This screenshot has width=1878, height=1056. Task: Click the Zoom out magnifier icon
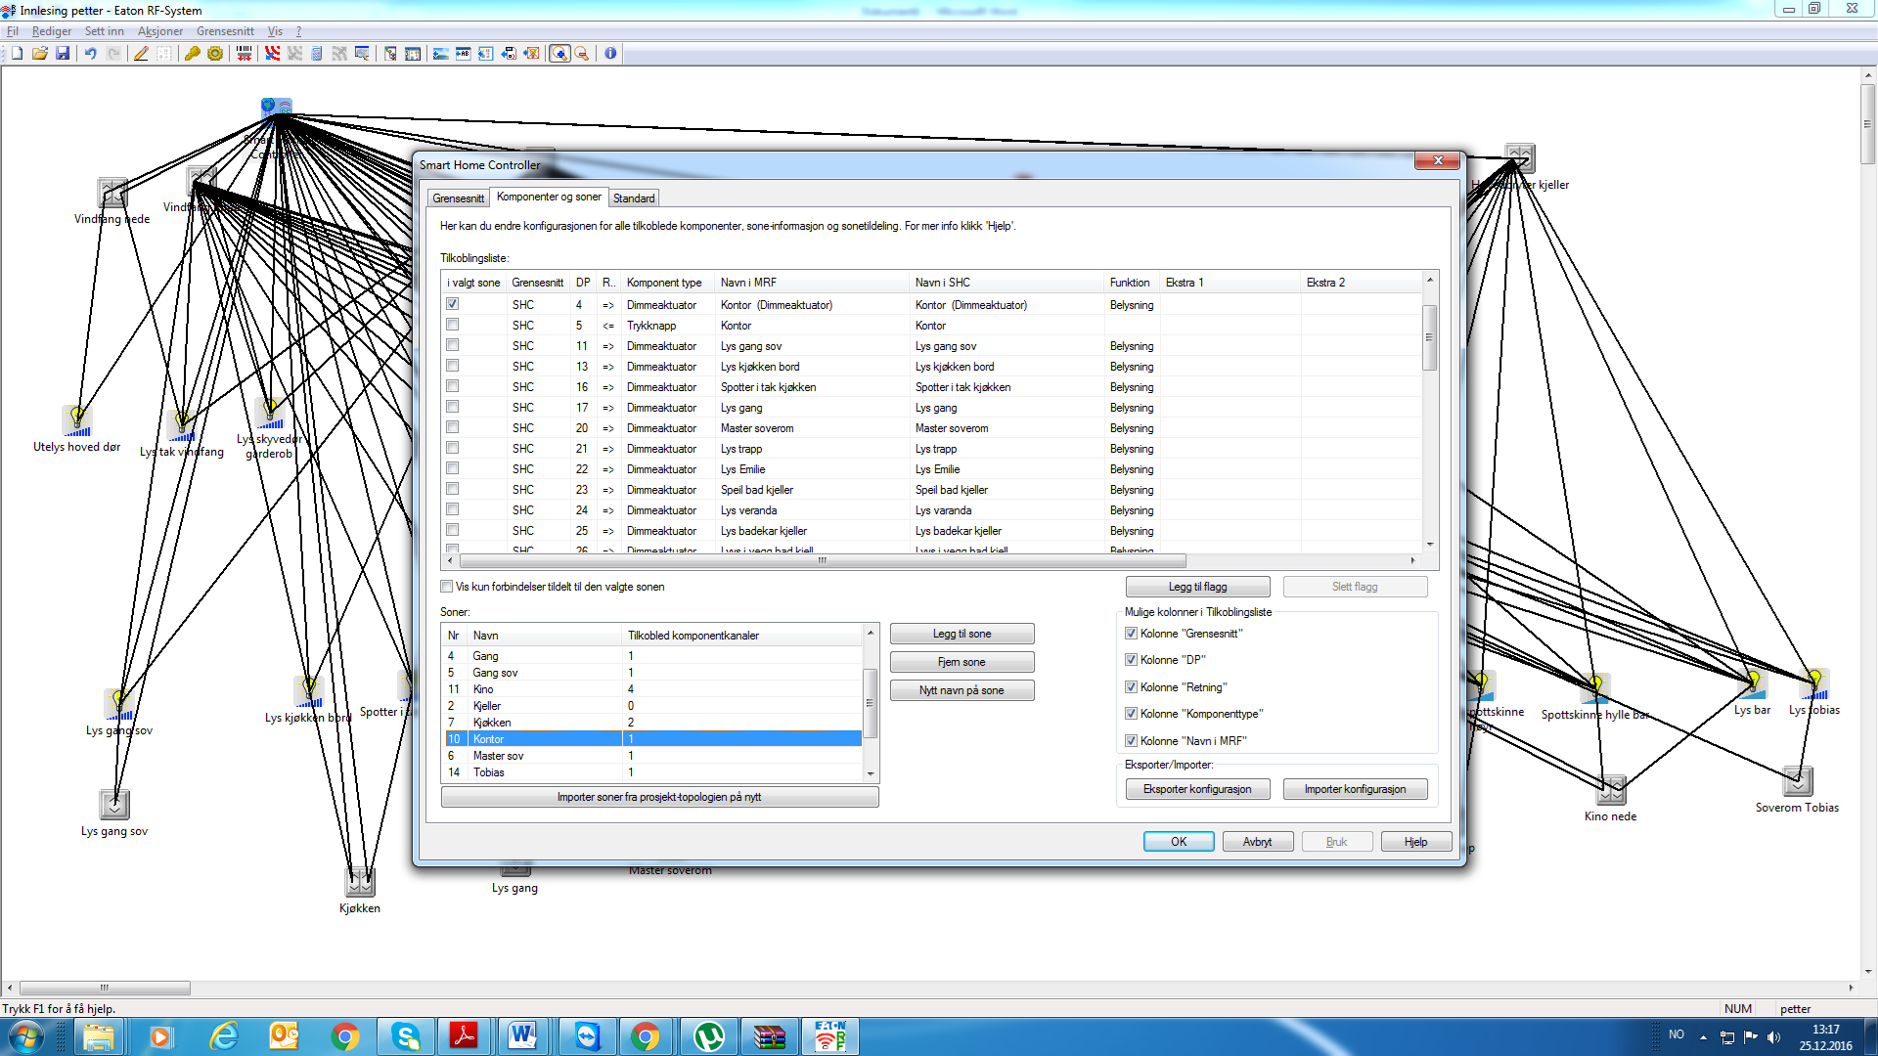pyautogui.click(x=582, y=54)
